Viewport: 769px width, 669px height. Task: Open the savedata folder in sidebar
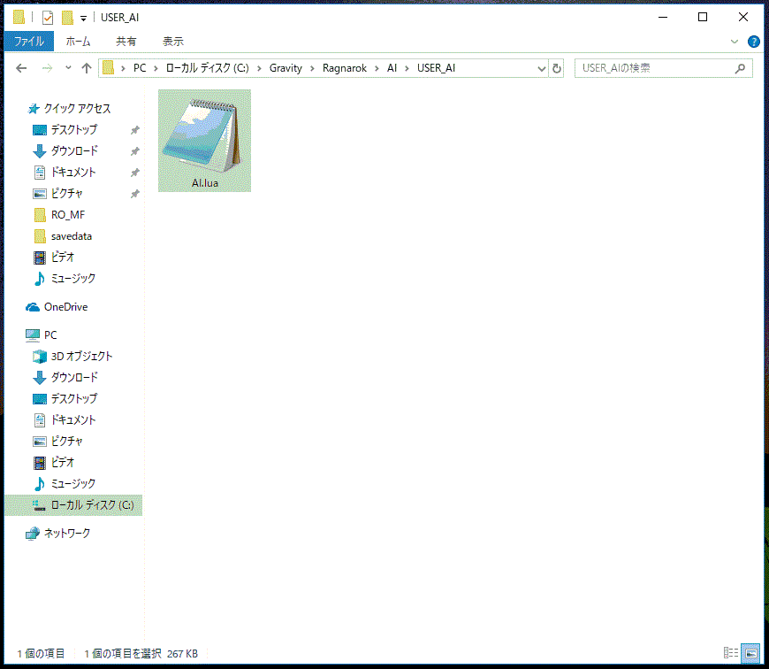pyautogui.click(x=71, y=236)
